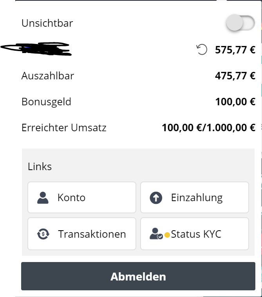The width and height of the screenshot is (262, 297).
Task: Open the Status KYC page
Action: pos(195,234)
